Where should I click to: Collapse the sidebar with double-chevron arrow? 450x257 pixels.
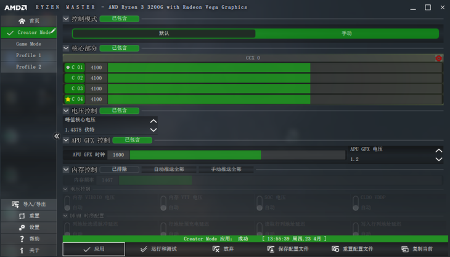57,136
